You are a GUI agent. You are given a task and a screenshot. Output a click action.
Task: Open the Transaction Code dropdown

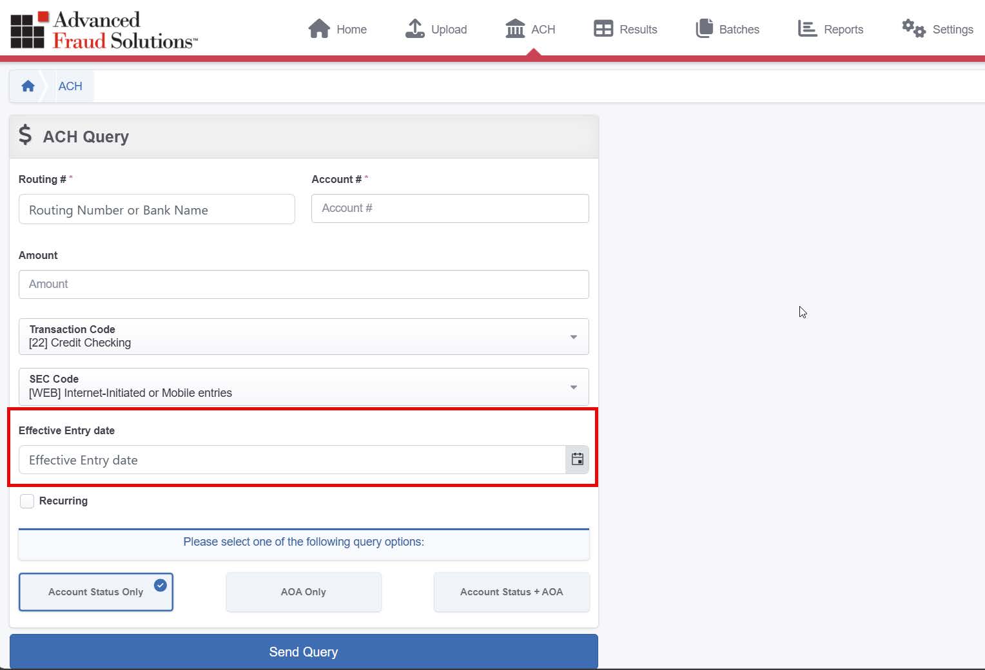tap(304, 336)
